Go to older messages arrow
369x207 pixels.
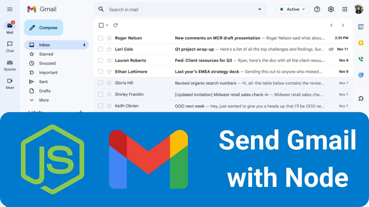click(343, 25)
